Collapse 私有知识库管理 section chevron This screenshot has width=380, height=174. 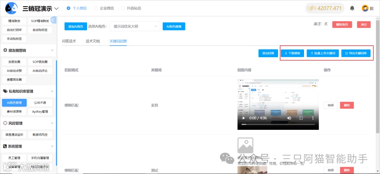click(52, 91)
